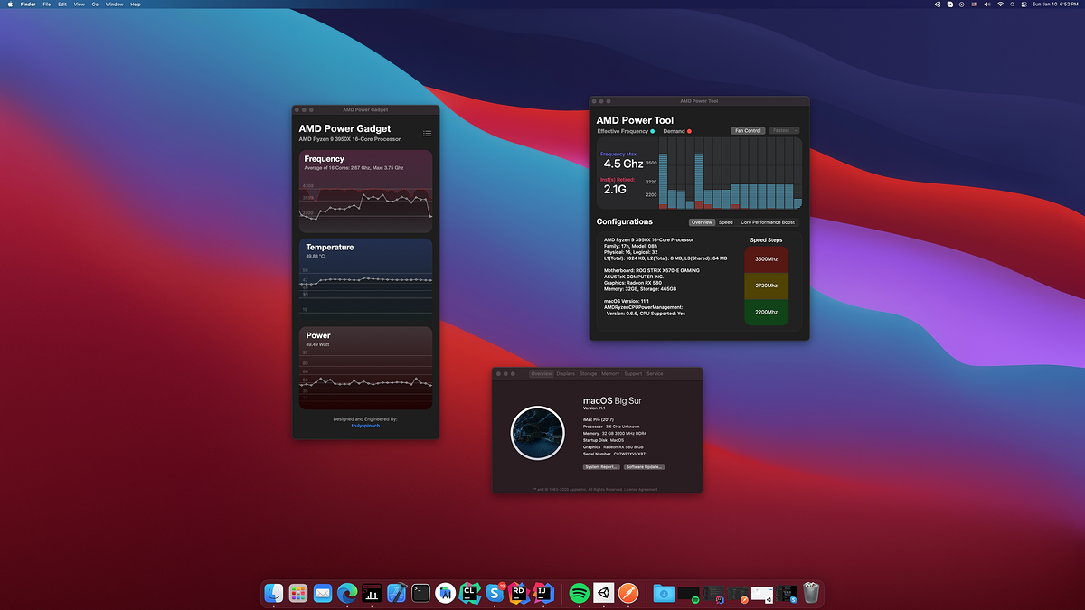Launch JetBrains Rider from the Dock

pos(518,593)
